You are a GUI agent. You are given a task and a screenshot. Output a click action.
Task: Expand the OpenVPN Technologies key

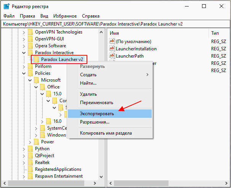24,32
